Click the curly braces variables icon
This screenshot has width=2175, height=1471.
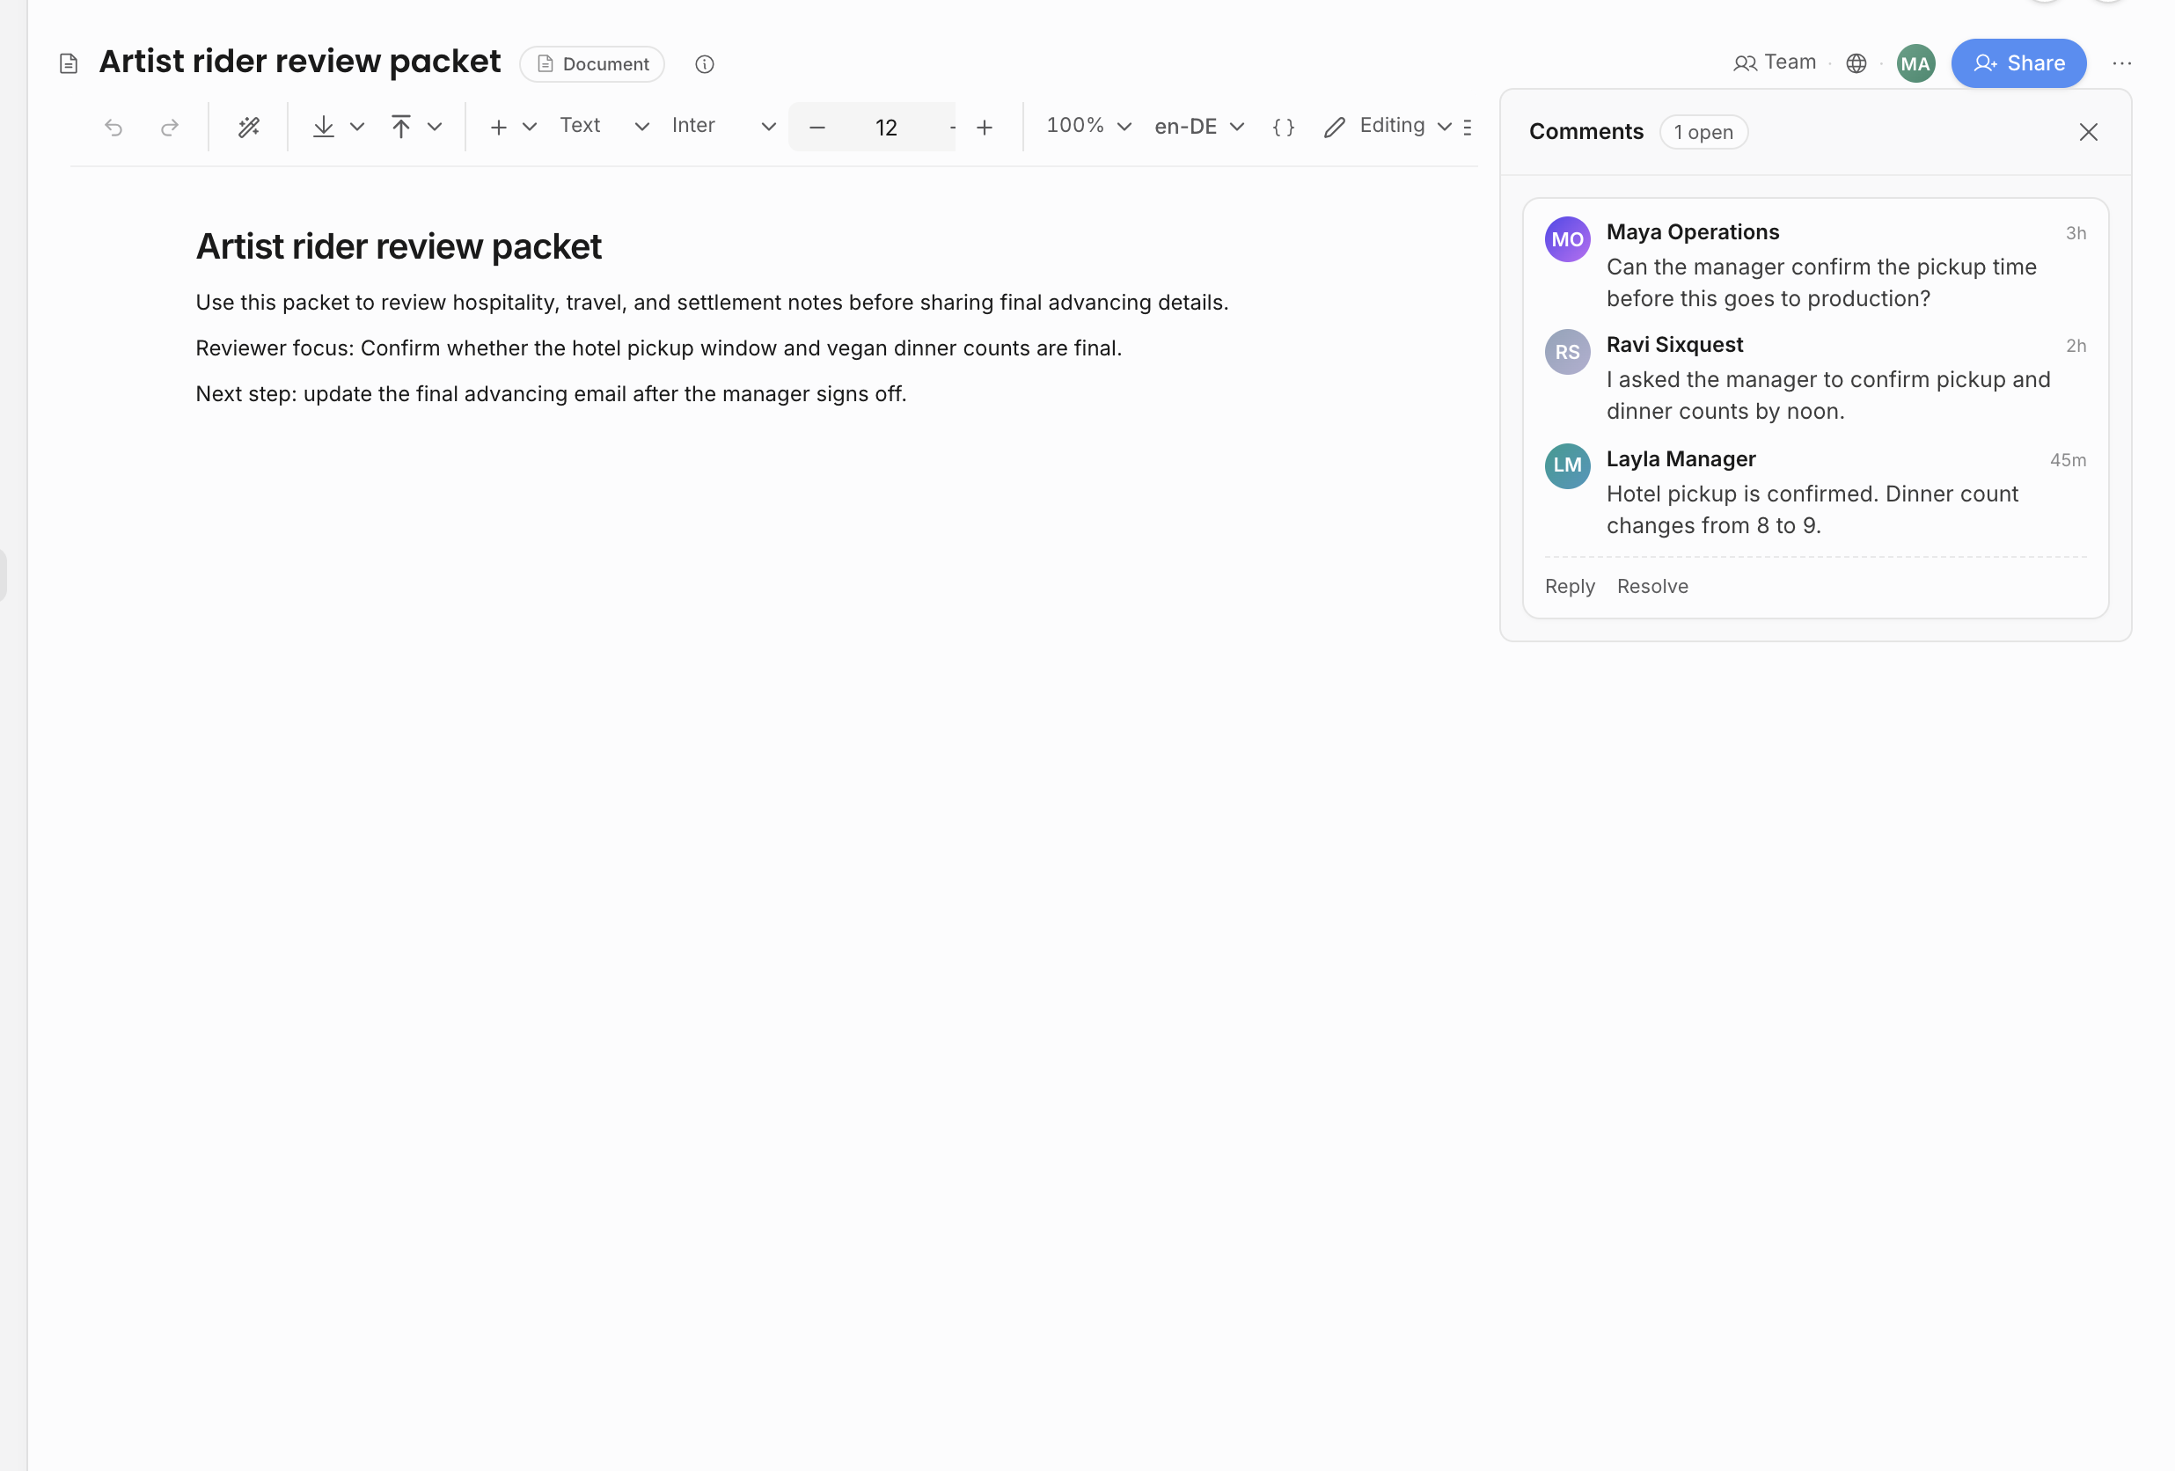click(x=1284, y=128)
